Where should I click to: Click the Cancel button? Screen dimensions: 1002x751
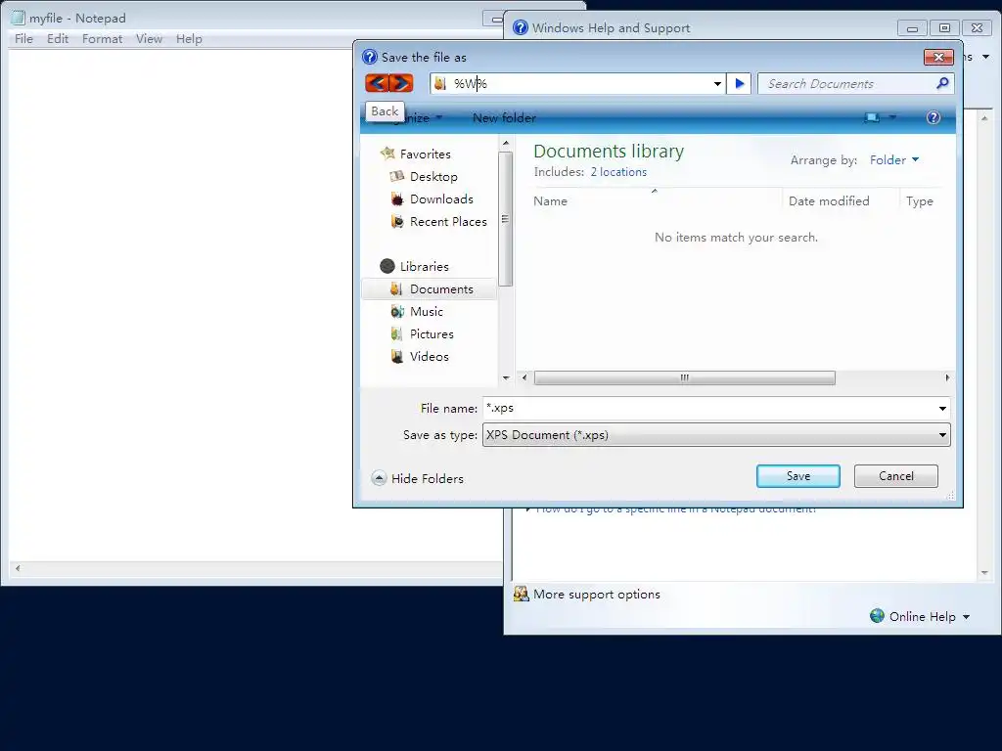click(896, 476)
